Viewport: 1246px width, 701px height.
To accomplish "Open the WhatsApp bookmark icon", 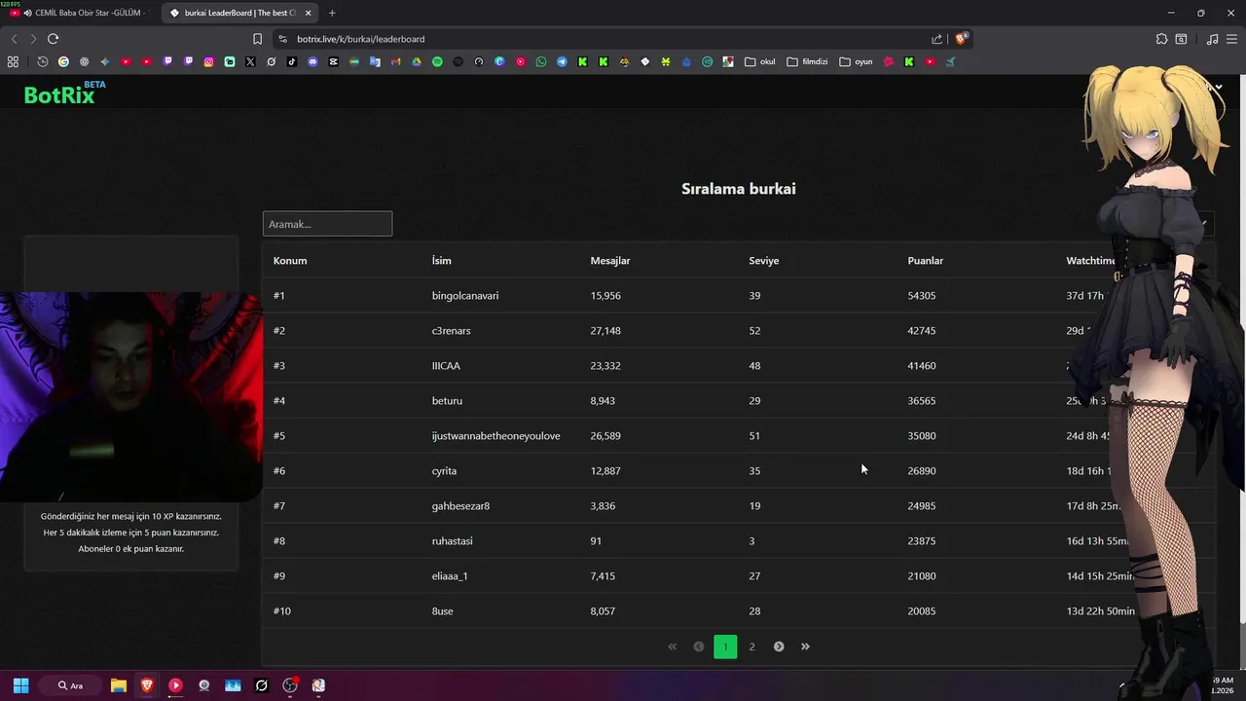I will (541, 61).
